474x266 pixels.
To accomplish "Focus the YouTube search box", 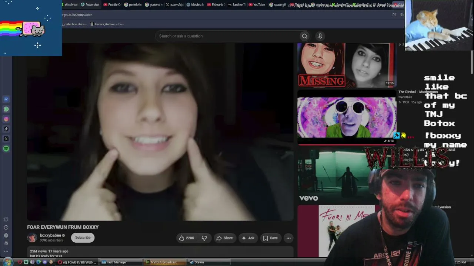I will pyautogui.click(x=228, y=36).
